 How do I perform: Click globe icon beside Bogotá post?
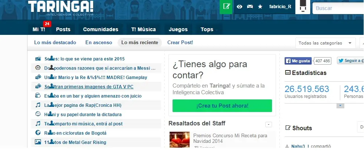click(x=38, y=133)
